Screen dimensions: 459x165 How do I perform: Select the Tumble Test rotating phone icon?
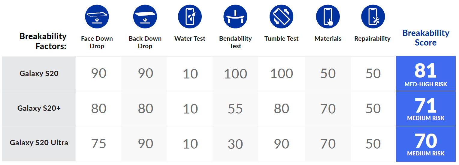point(281,16)
